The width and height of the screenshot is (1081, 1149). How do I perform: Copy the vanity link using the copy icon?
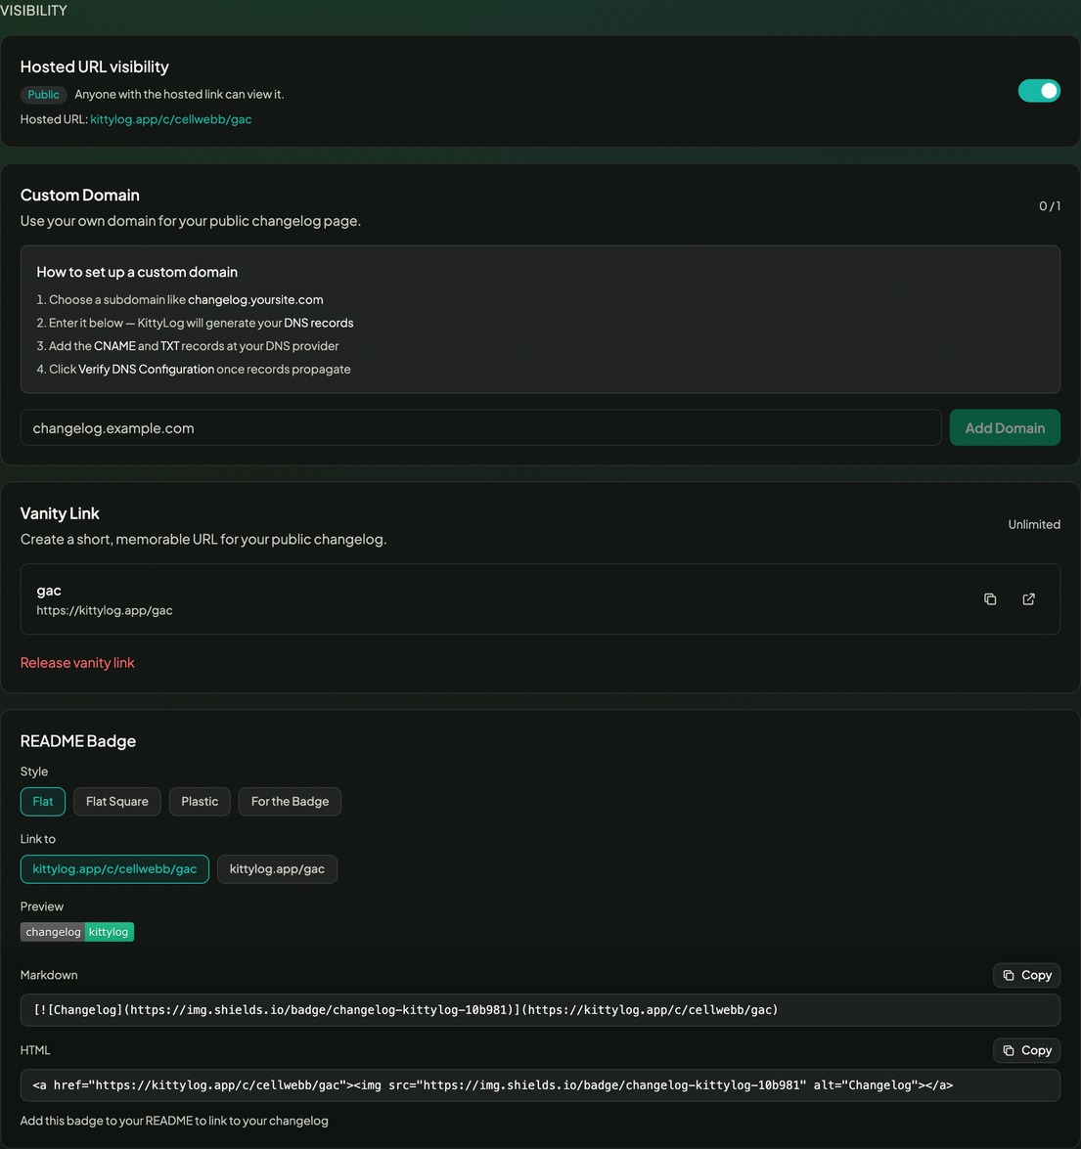[990, 598]
